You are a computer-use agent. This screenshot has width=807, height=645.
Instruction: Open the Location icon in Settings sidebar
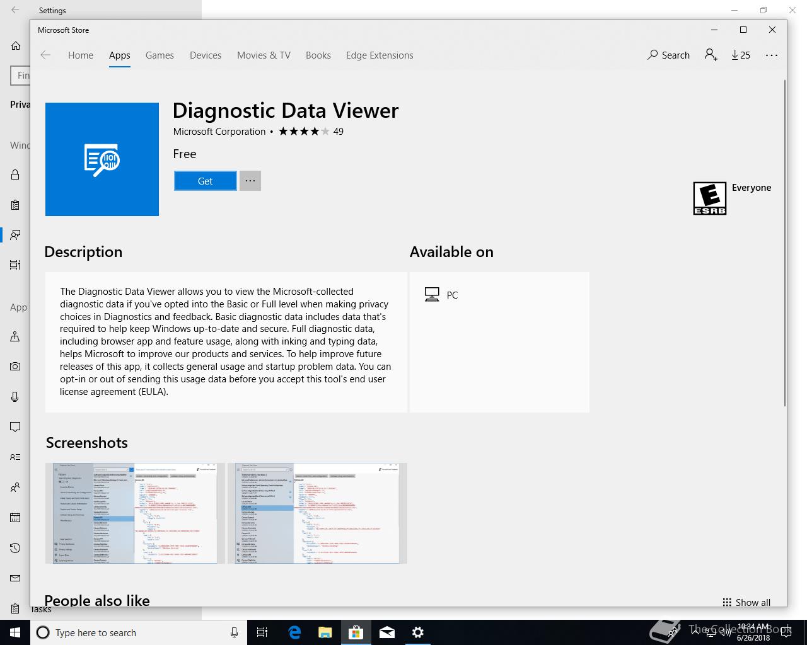pyautogui.click(x=15, y=336)
